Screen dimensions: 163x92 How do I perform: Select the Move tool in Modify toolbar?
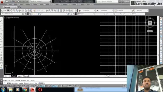161,31
